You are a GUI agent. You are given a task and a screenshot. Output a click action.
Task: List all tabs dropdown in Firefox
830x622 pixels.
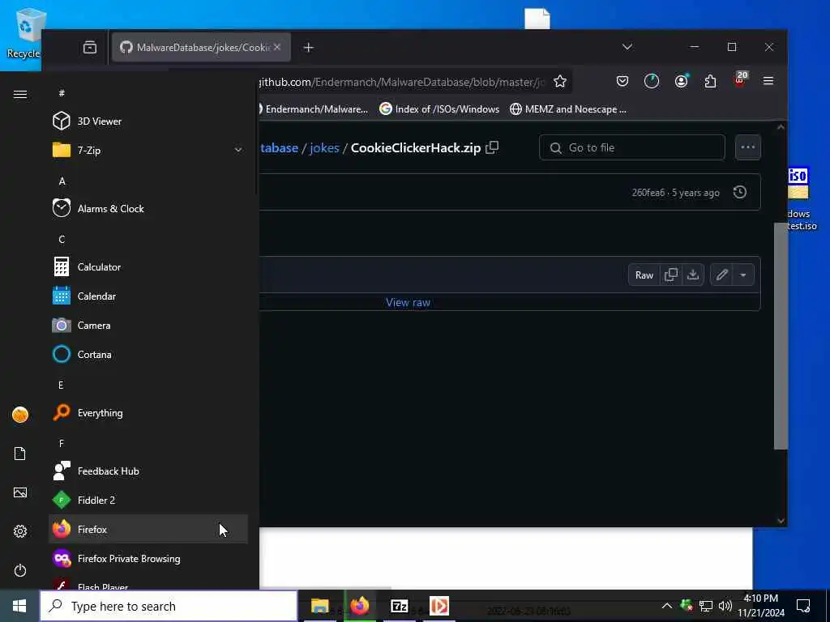(627, 47)
